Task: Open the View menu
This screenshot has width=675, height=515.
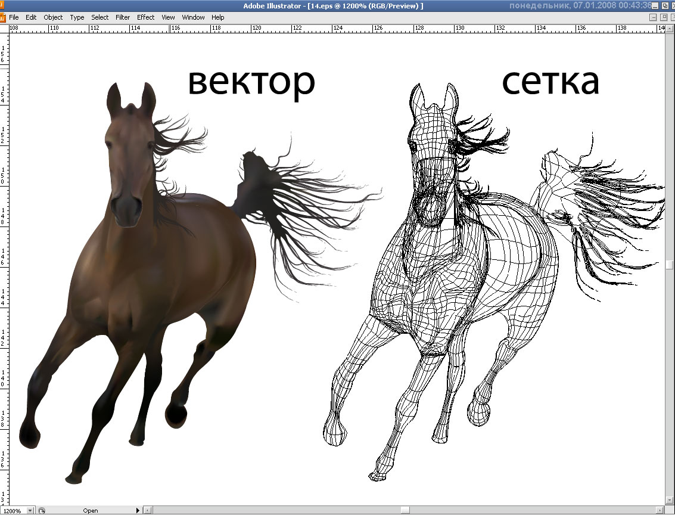Action: [168, 17]
